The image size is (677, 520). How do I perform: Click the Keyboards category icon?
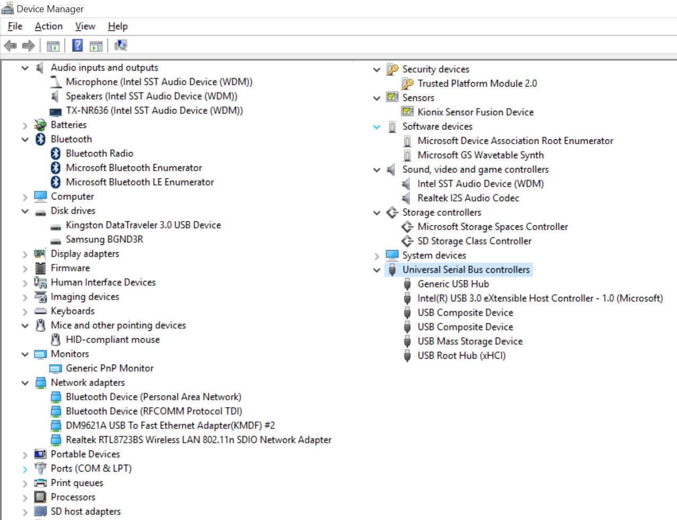[40, 311]
